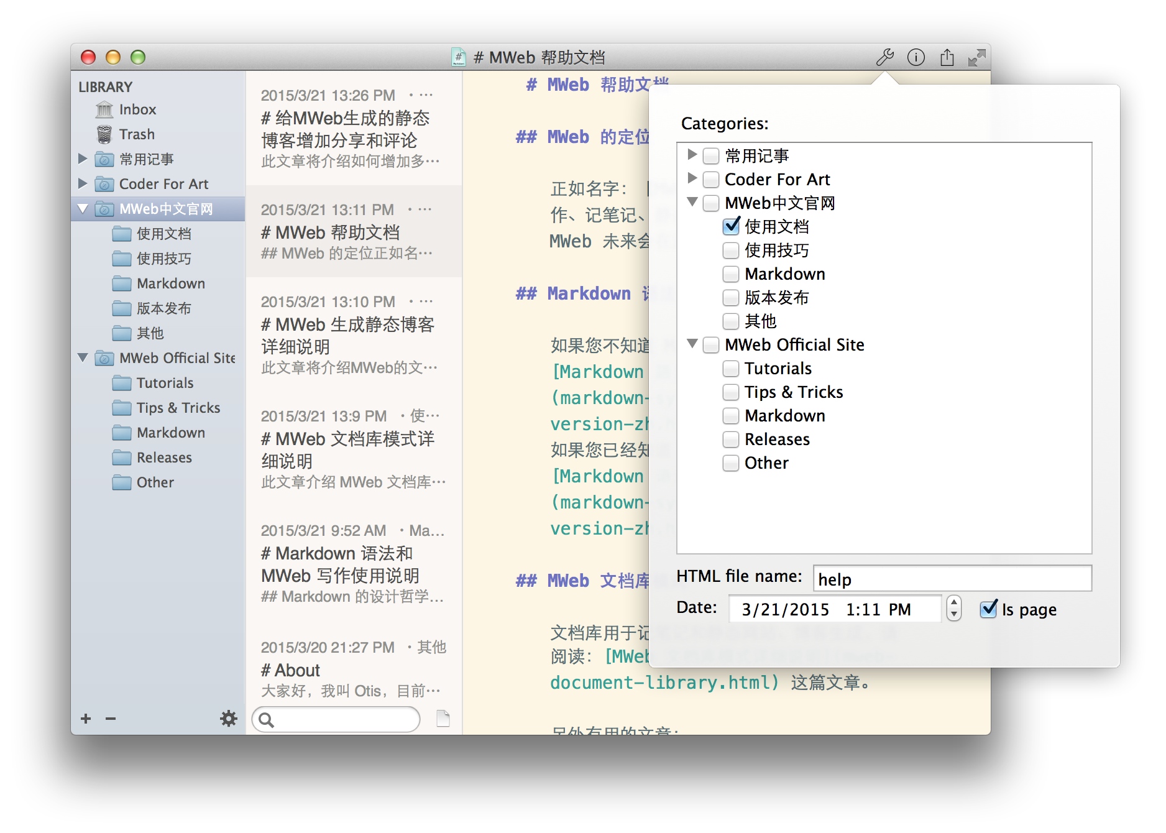Click the share icon in title bar
1166x833 pixels.
point(947,57)
